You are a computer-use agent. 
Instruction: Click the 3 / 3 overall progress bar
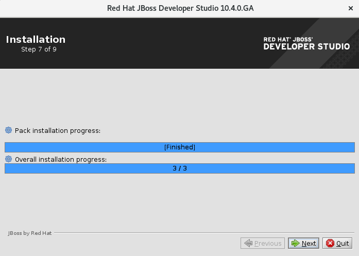tap(180, 168)
